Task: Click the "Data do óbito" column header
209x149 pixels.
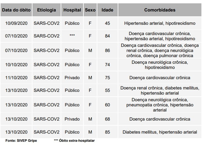Action: tap(16, 10)
